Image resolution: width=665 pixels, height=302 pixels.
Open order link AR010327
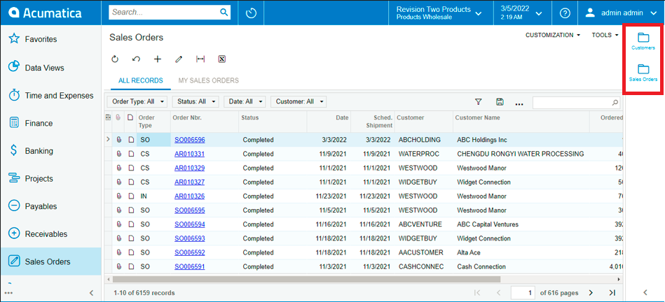coord(190,182)
